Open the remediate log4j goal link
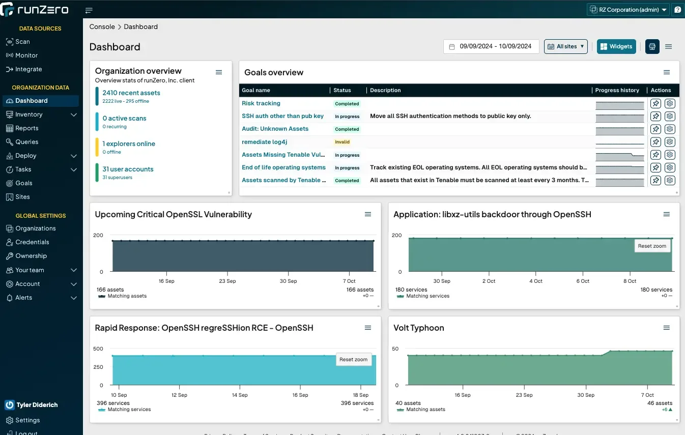The image size is (685, 435). pos(265,142)
